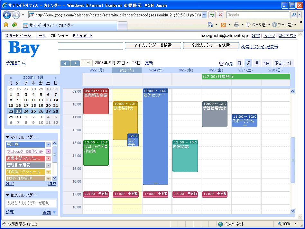
Task: Switch to 予定リスト agenda tab
Action: (283, 63)
